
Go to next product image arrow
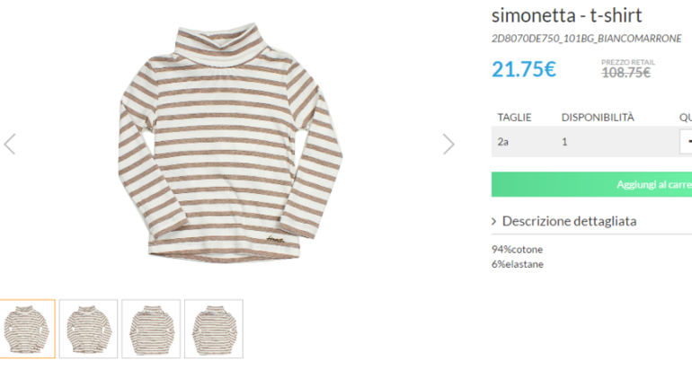(x=448, y=144)
